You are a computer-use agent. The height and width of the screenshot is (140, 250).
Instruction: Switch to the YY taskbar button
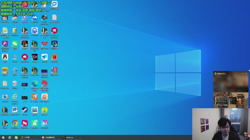[29, 138]
